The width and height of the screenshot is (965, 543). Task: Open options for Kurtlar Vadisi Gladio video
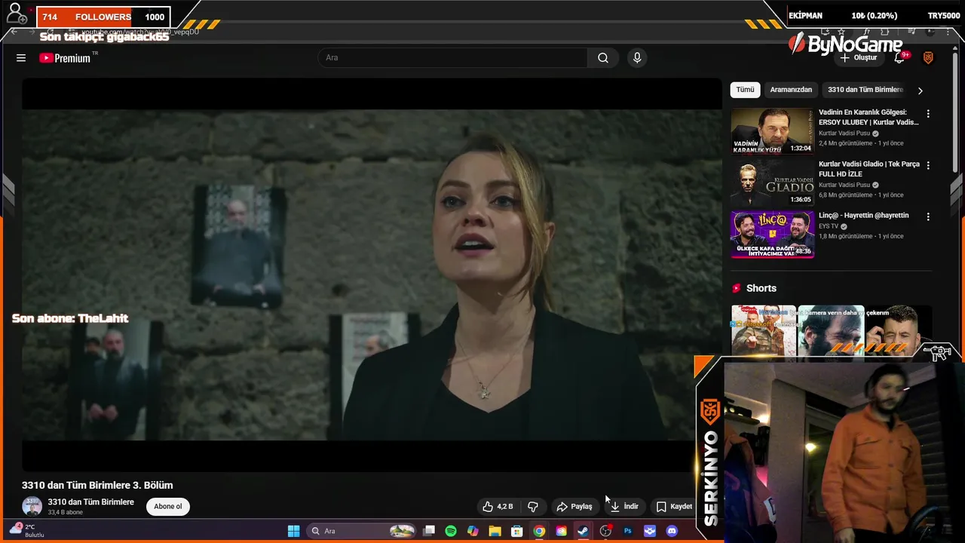tap(928, 165)
